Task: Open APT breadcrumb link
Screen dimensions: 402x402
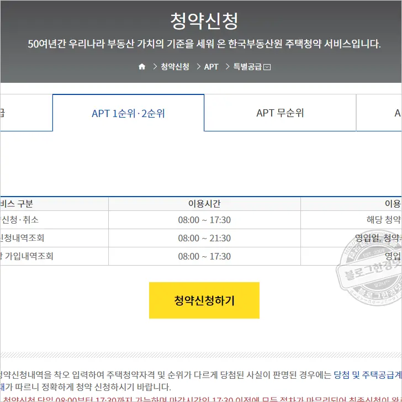Action: click(211, 67)
